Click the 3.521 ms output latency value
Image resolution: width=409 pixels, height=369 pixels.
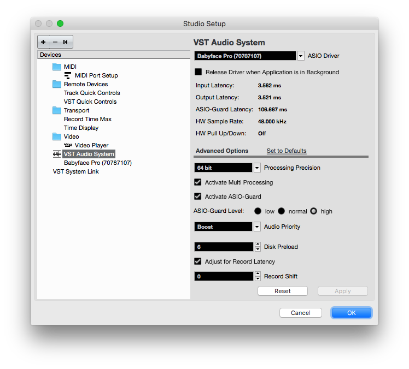click(270, 97)
